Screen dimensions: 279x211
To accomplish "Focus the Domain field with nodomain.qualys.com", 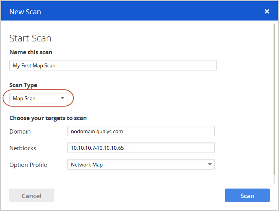I will click(141, 131).
